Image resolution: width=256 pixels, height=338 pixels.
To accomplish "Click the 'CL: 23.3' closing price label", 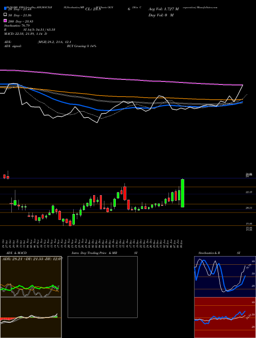I will [x=93, y=9].
